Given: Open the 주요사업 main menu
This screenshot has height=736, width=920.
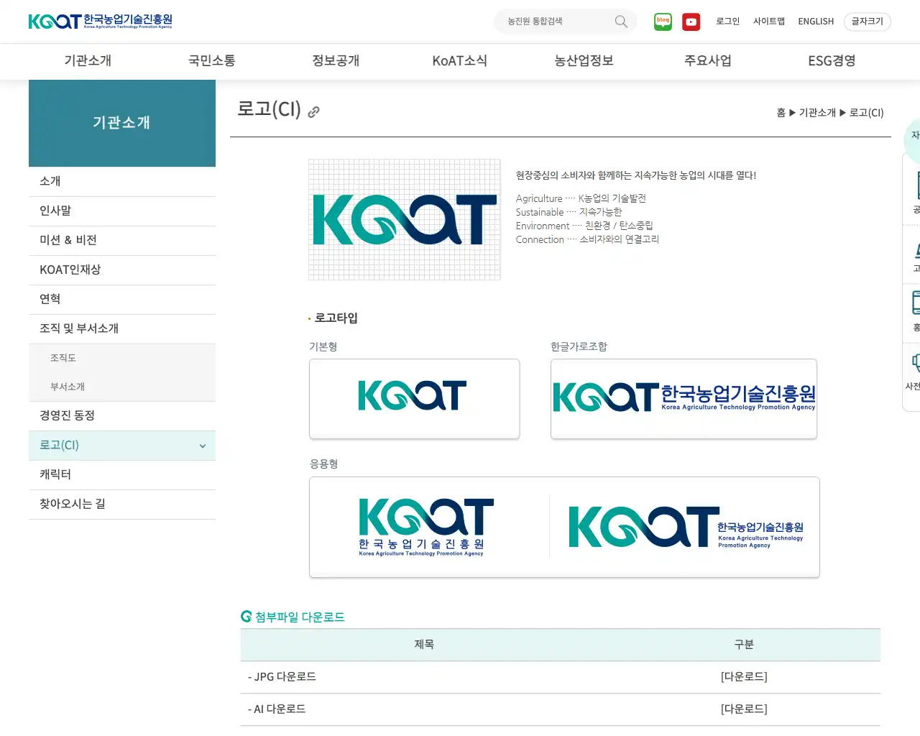Looking at the screenshot, I should [708, 61].
